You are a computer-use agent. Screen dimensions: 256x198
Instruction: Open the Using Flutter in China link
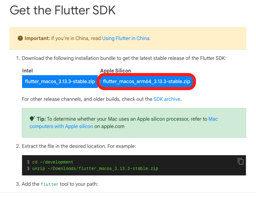pos(126,38)
